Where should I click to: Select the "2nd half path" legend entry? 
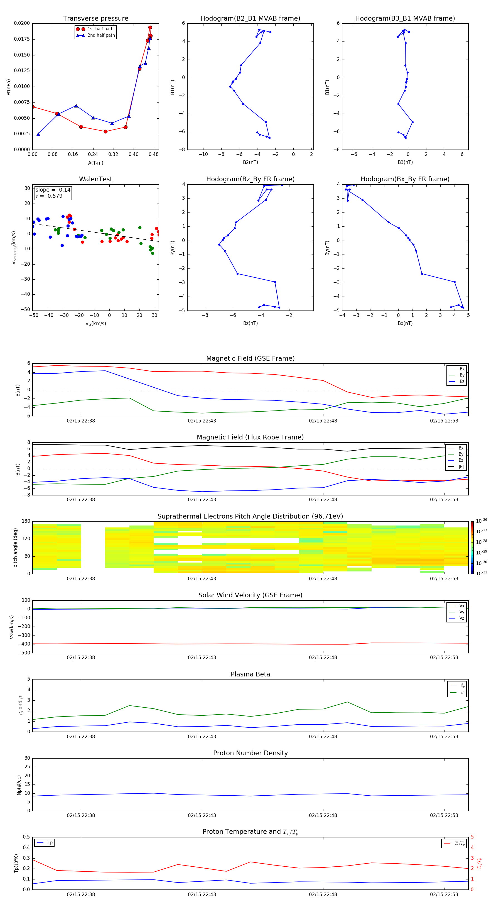click(95, 35)
